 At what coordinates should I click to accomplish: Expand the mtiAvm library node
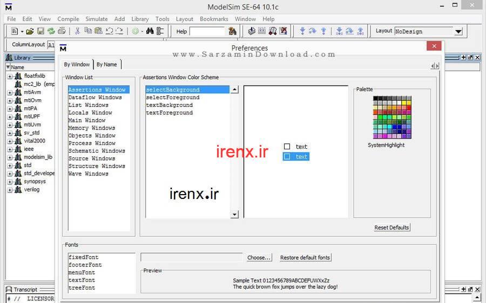pos(10,93)
